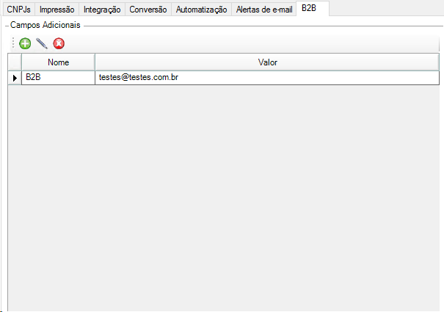Click the row selector arrow for B2B row

15,78
